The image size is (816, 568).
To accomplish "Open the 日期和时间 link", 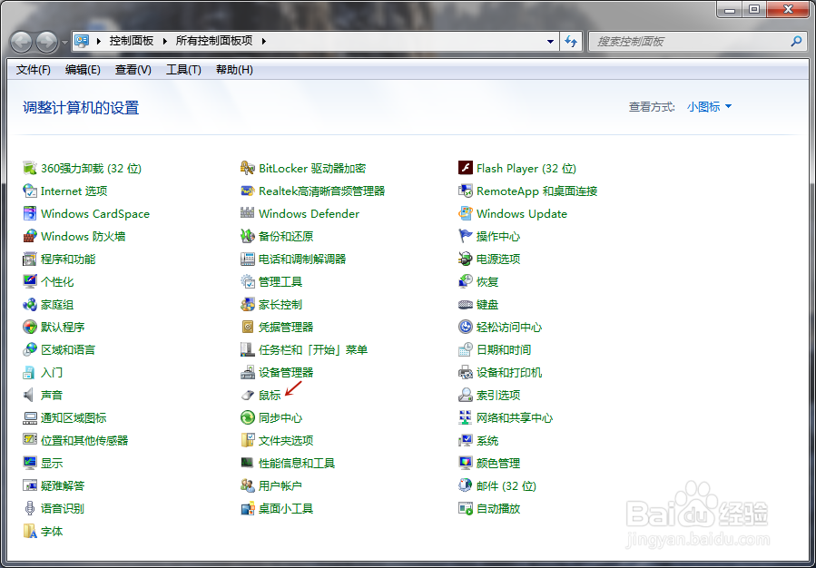I will point(504,349).
